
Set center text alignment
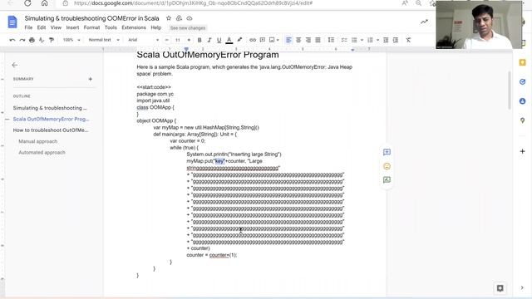(298, 40)
